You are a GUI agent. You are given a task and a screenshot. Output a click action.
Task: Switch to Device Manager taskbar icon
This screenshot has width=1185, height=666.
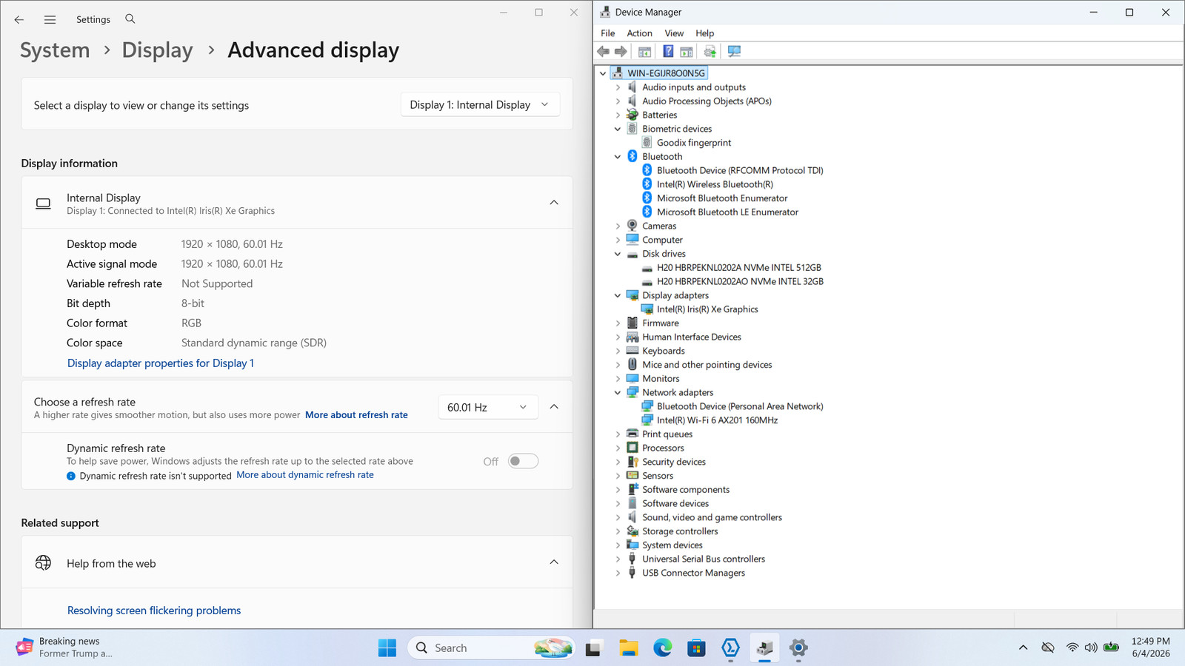click(765, 648)
